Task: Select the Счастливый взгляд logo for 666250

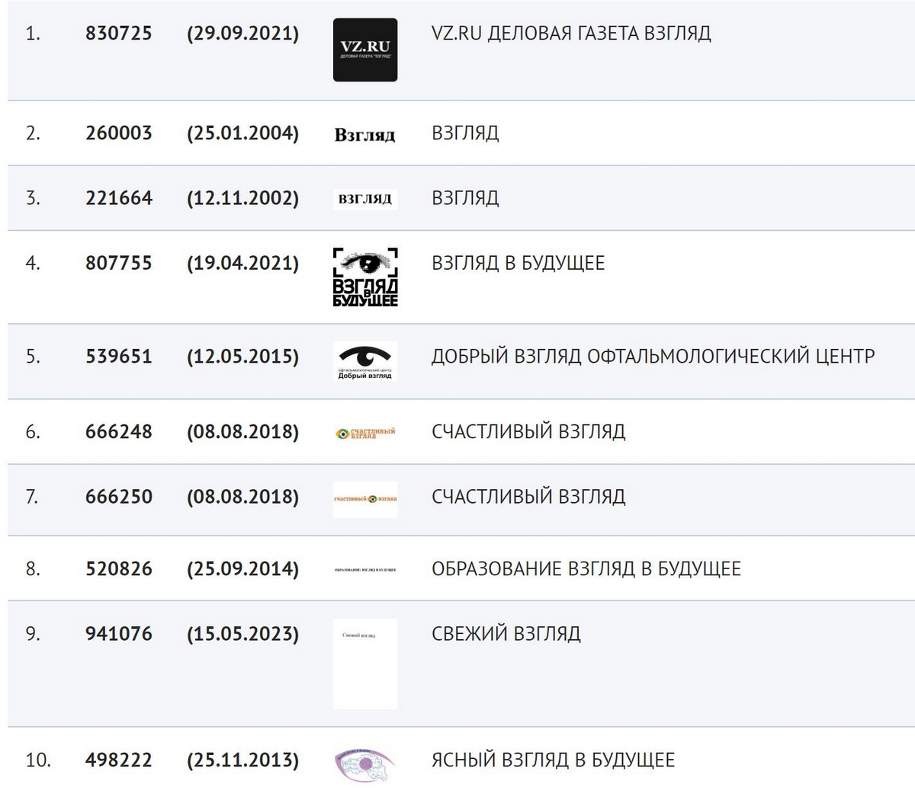Action: (x=365, y=499)
